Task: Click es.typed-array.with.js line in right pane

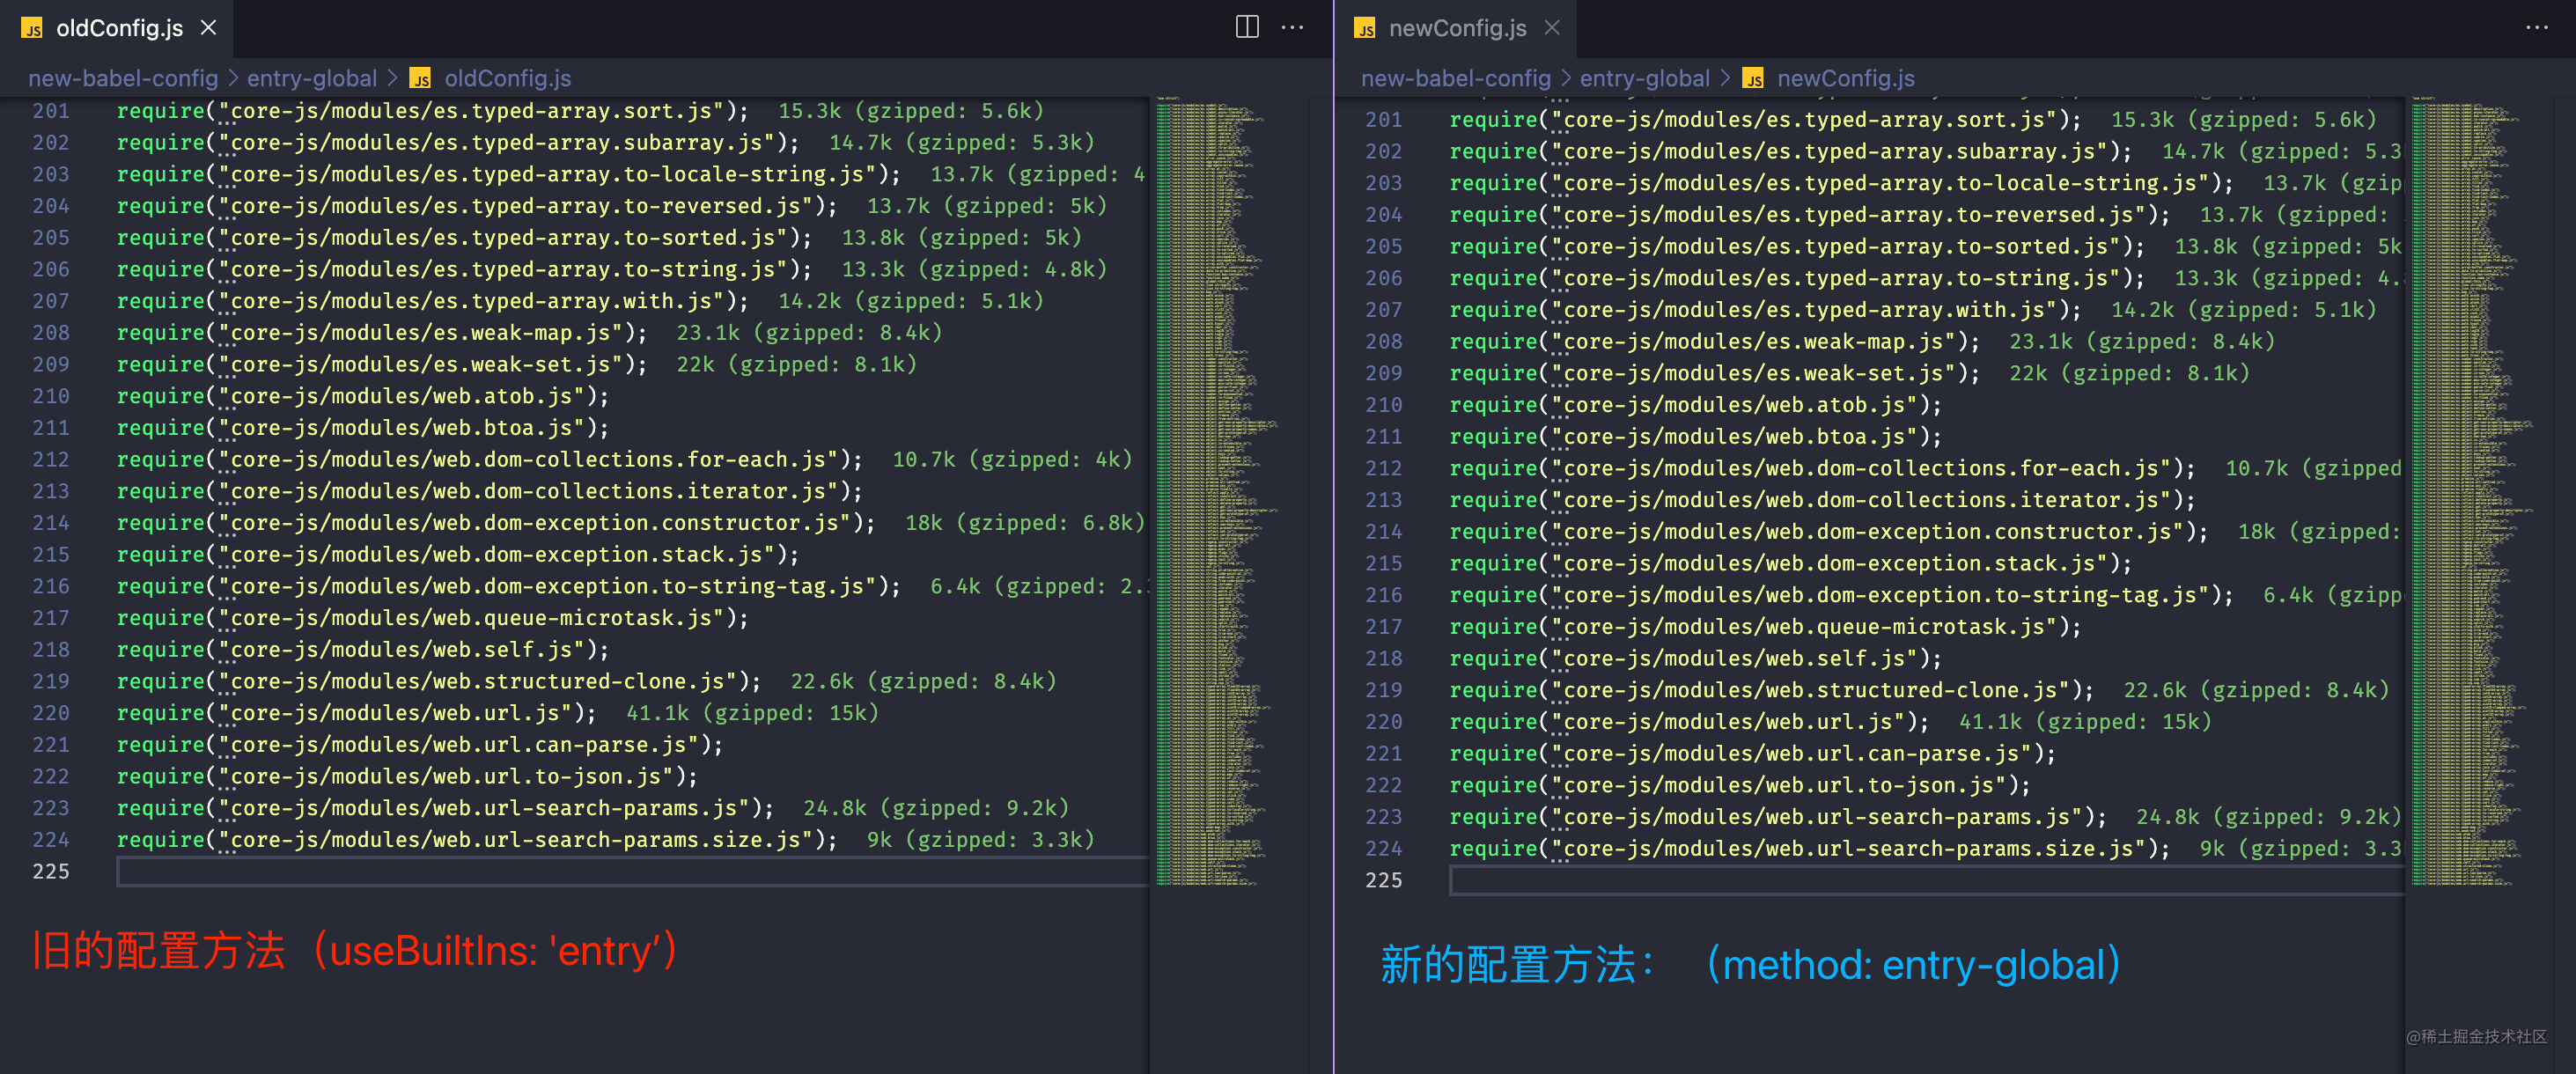Action: (x=1766, y=310)
